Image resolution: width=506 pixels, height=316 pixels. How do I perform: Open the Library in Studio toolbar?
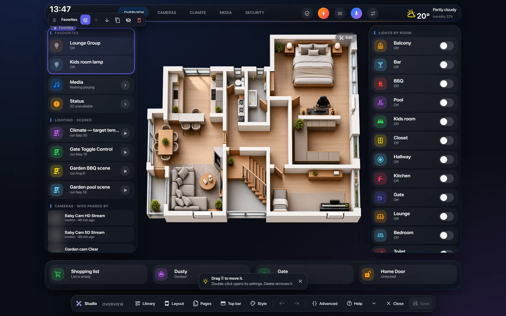[x=145, y=303]
